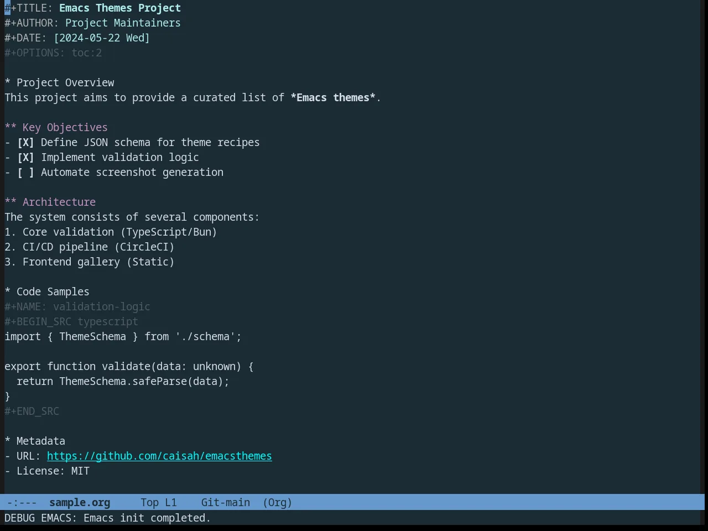The image size is (708, 531).
Task: Click the 'The system consists of several components:' line
Action: point(132,217)
